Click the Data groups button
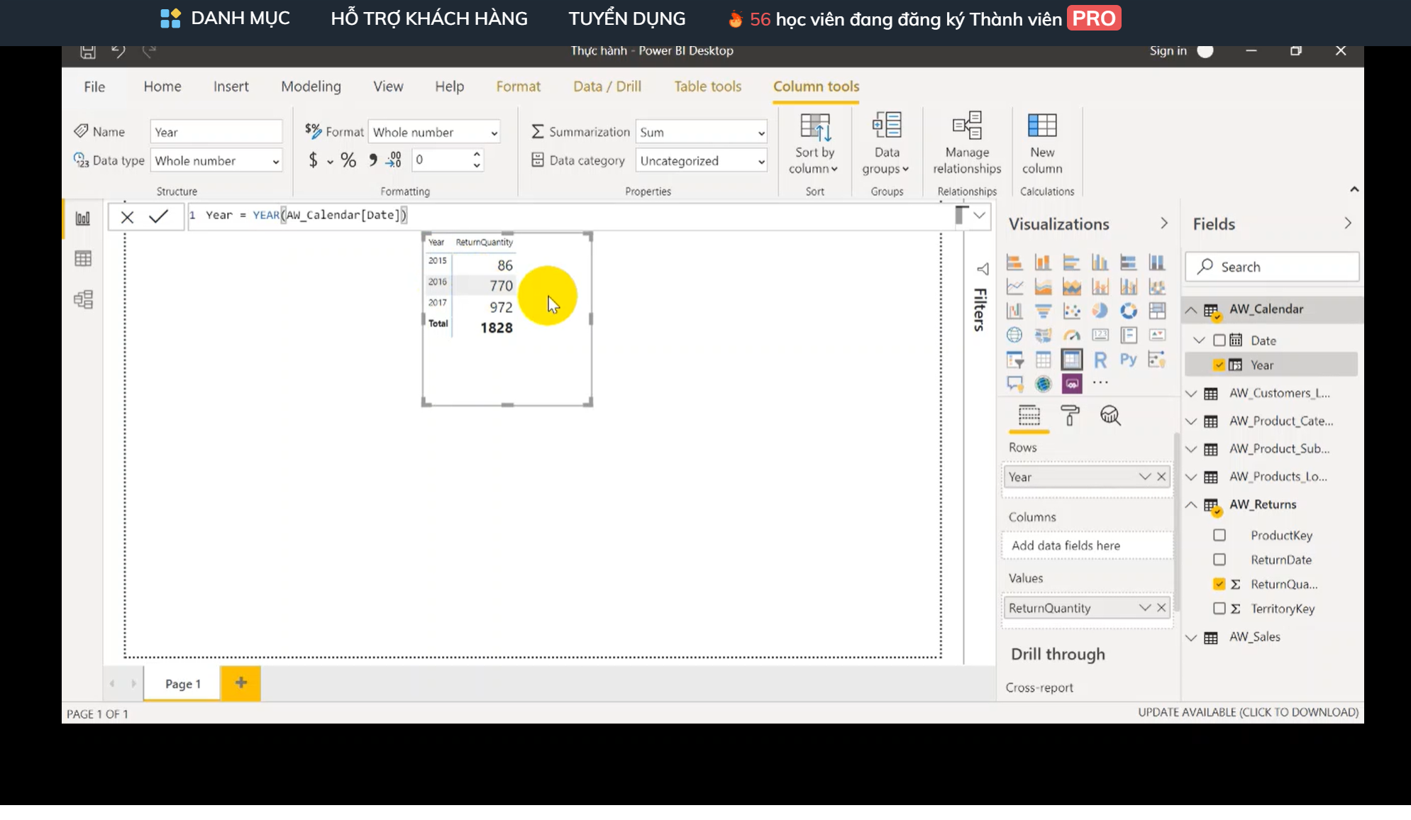The height and width of the screenshot is (820, 1411). (x=887, y=144)
